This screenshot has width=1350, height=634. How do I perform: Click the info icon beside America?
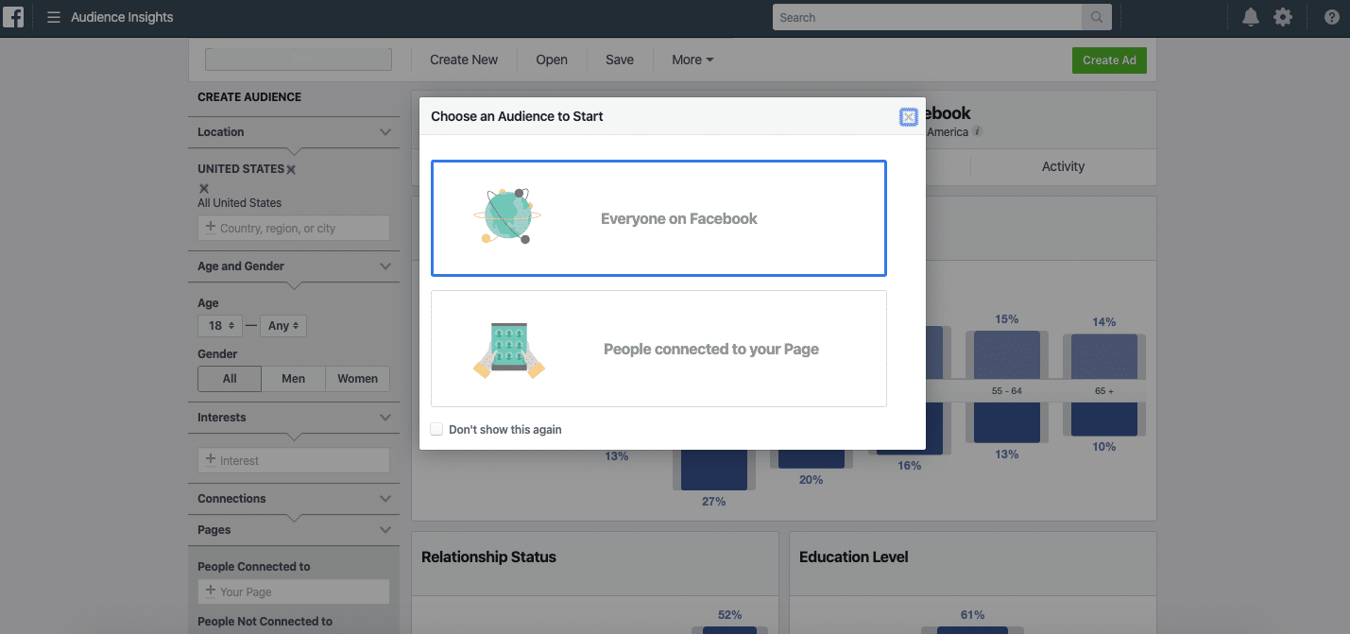[978, 132]
